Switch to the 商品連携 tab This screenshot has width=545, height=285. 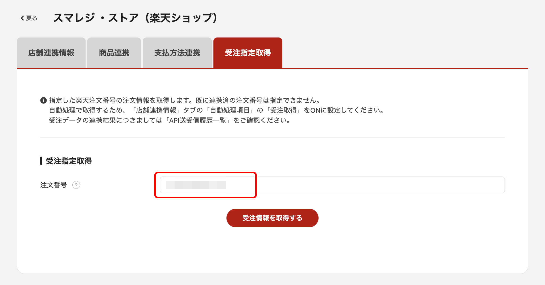(x=114, y=53)
